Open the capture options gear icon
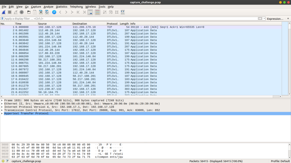291x163 pixels. [22, 12]
